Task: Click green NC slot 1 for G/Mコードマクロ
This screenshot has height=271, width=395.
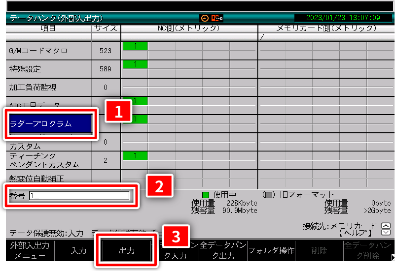Action: tap(135, 46)
